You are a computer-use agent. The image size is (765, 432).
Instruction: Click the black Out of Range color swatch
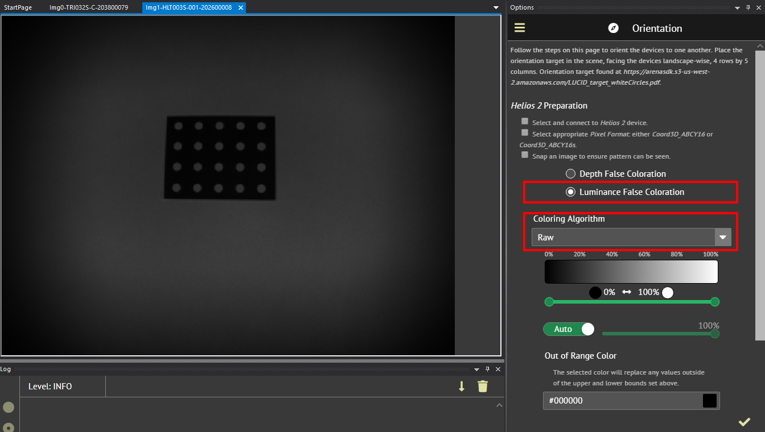click(710, 400)
